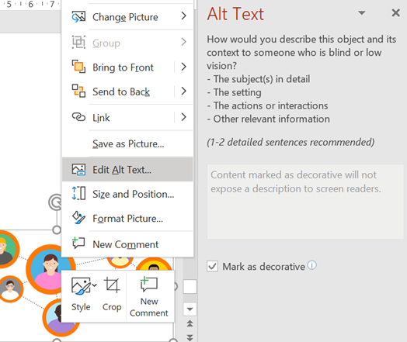Select the Crop tool icon
The height and width of the screenshot is (342, 407).
tap(112, 285)
